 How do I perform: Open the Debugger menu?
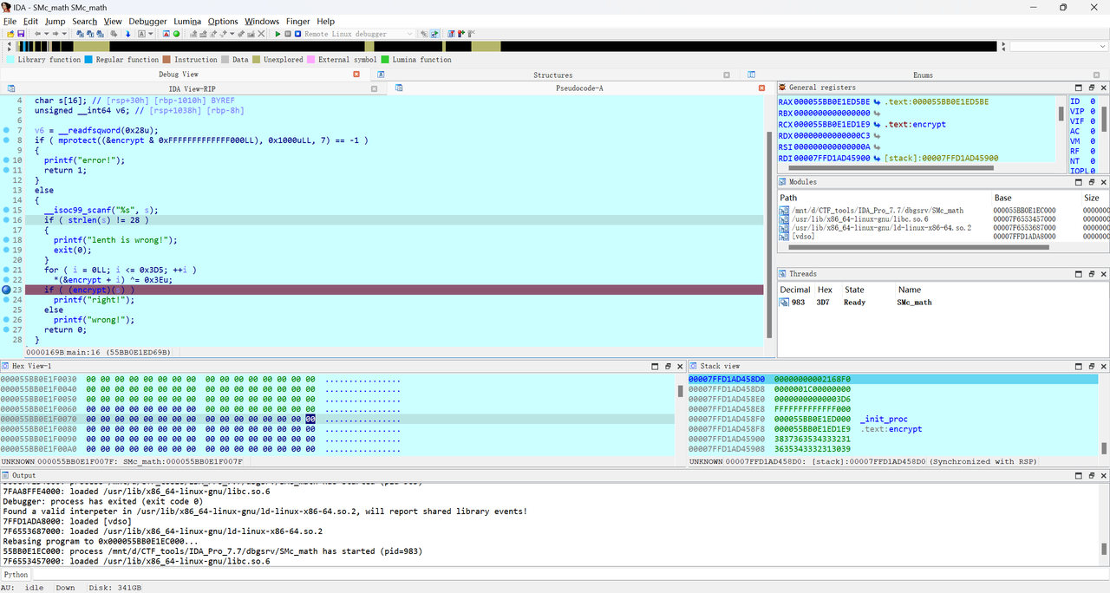tap(147, 21)
